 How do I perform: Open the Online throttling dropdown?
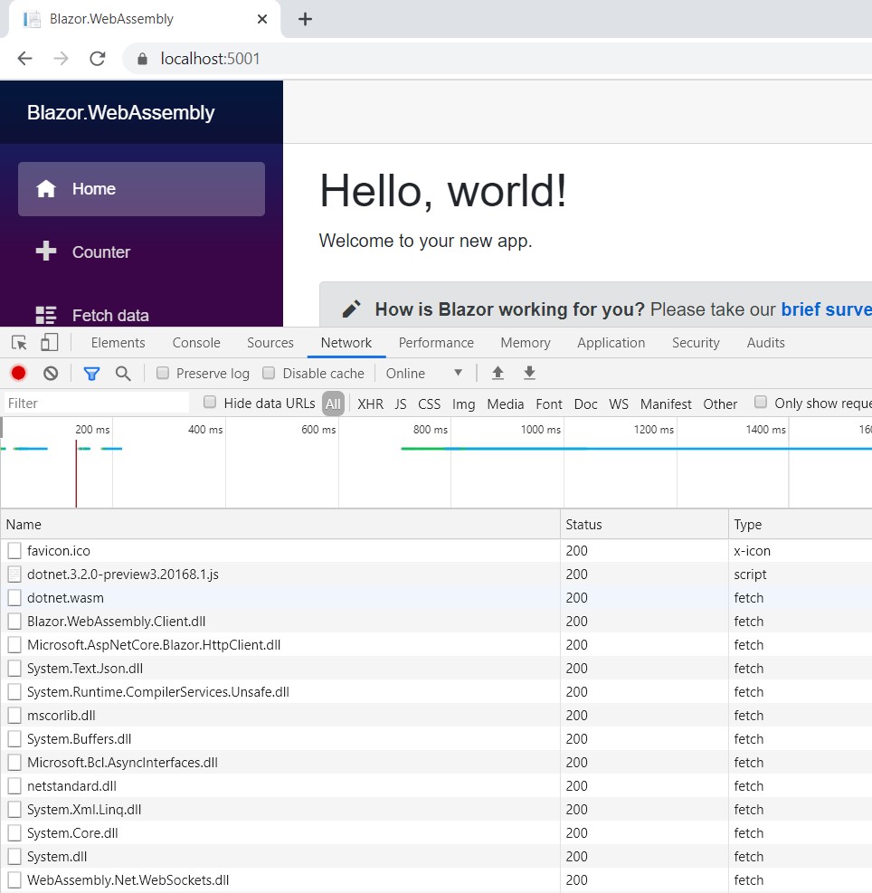coord(423,373)
